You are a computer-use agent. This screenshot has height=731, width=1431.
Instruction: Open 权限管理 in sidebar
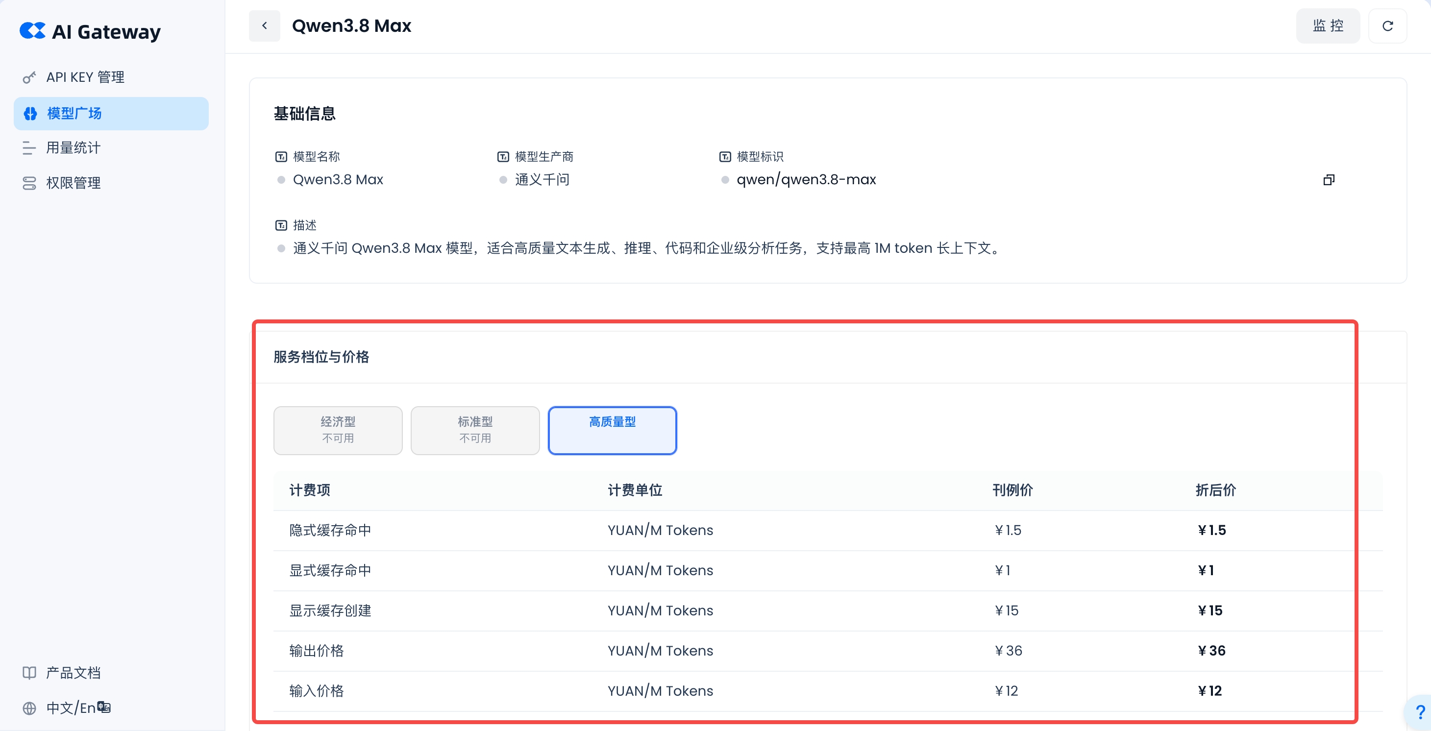111,183
